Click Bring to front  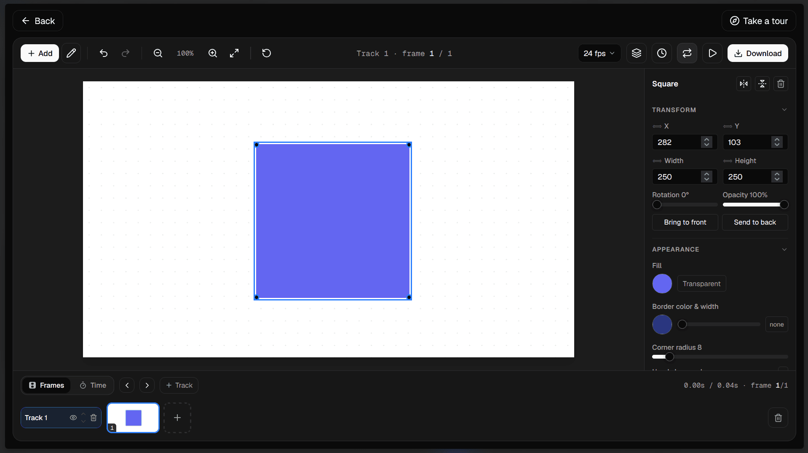click(x=685, y=222)
